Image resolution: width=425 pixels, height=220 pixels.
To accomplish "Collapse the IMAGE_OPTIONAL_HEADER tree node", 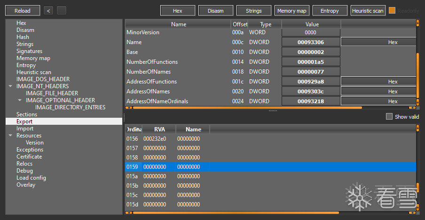I will point(20,100).
